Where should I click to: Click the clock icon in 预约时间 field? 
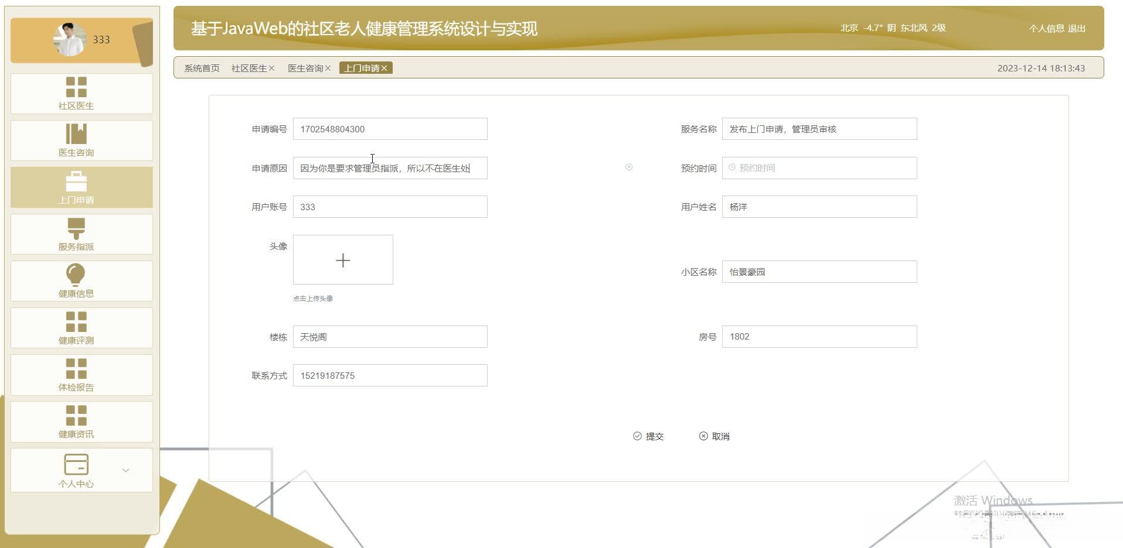pos(733,167)
